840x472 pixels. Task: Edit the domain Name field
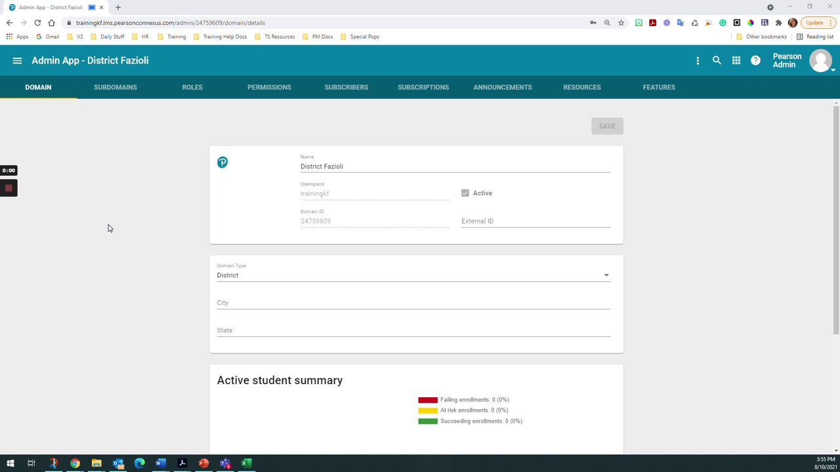[455, 167]
